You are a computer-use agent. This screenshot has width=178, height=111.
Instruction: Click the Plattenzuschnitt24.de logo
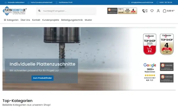pyautogui.click(x=15, y=11)
